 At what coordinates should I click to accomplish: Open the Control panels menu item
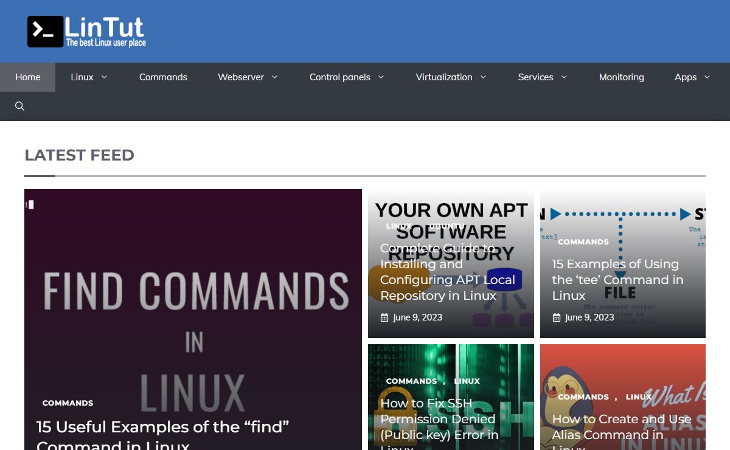click(x=340, y=77)
